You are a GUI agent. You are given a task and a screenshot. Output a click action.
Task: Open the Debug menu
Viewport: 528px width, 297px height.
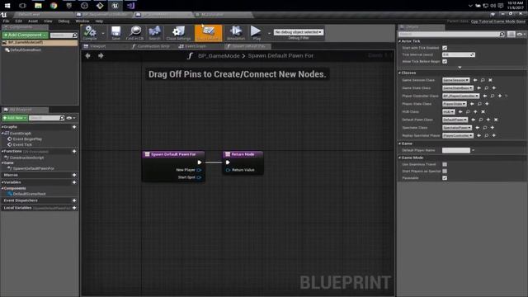[x=64, y=21]
